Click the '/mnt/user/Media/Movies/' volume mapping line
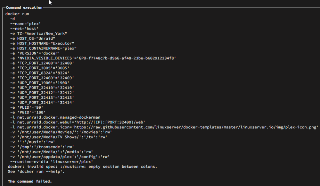The height and width of the screenshot is (186, 320). (x=61, y=132)
